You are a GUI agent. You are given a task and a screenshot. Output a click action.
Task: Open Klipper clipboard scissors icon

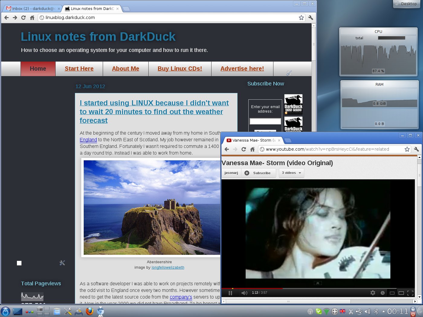click(x=351, y=312)
